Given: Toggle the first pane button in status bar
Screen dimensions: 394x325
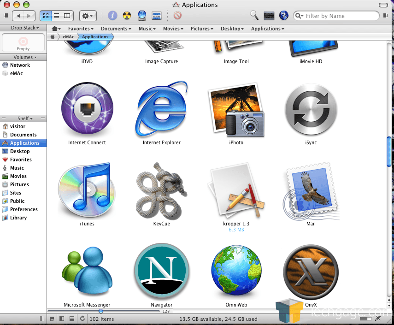Looking at the screenshot, I should tap(52, 319).
